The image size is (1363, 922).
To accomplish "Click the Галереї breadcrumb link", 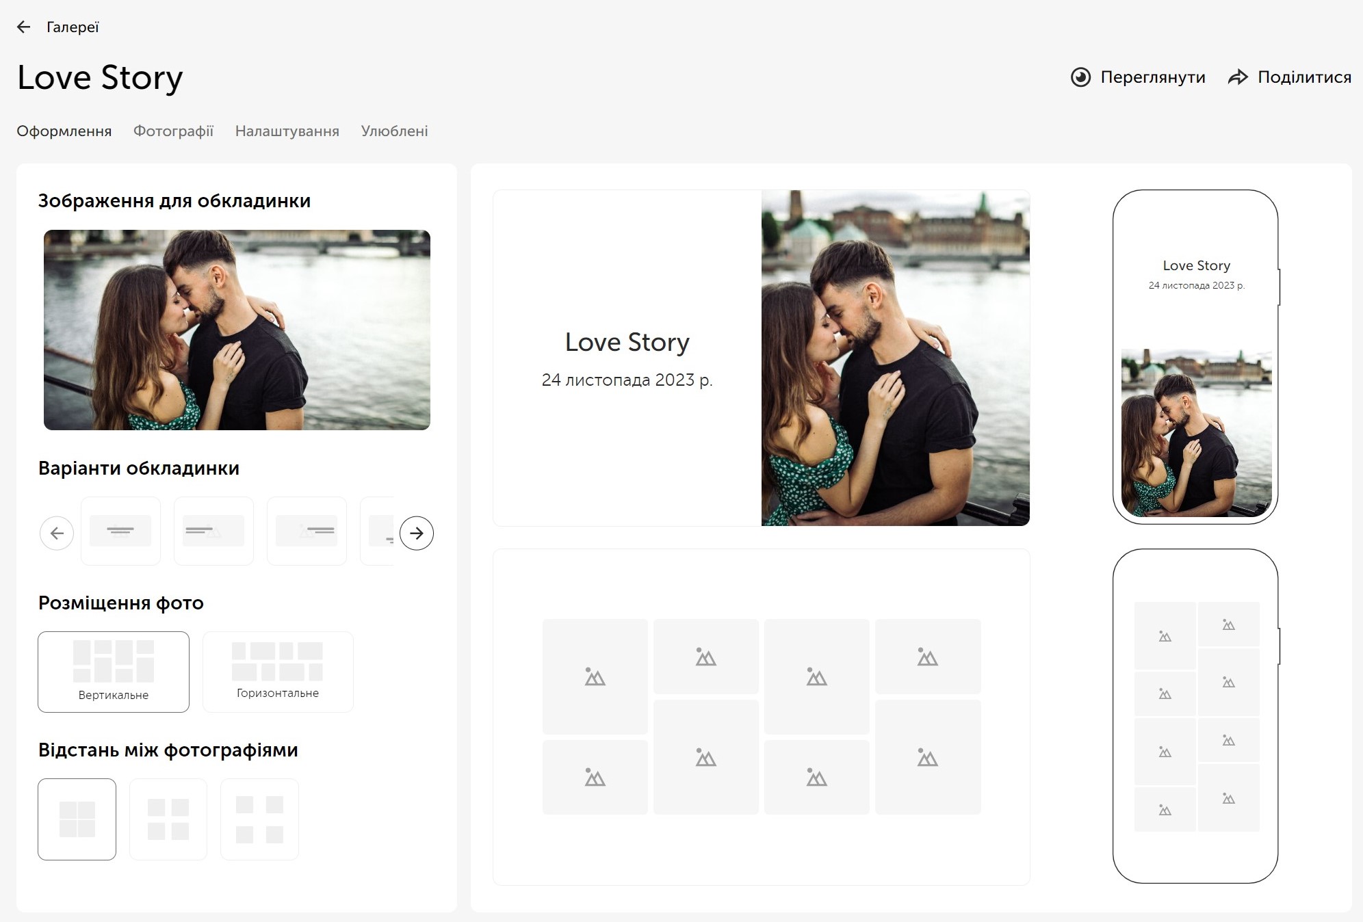I will pyautogui.click(x=73, y=27).
